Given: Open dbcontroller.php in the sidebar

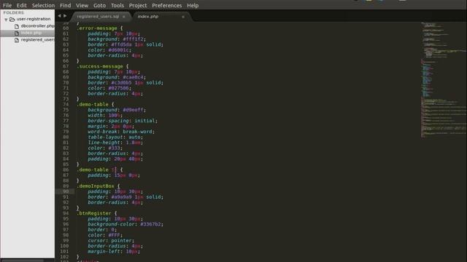Looking at the screenshot, I should tap(37, 26).
